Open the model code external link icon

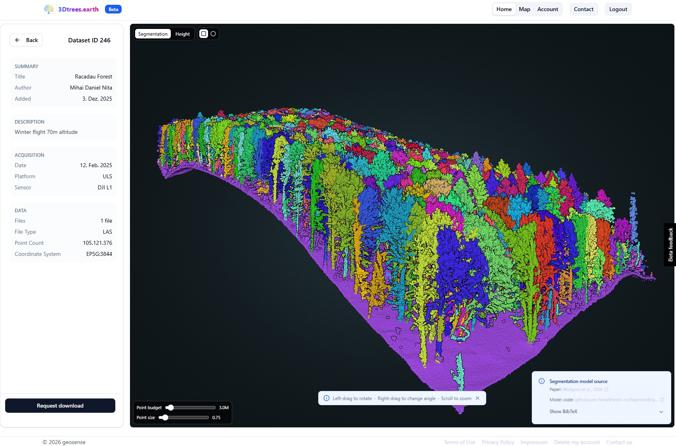662,400
